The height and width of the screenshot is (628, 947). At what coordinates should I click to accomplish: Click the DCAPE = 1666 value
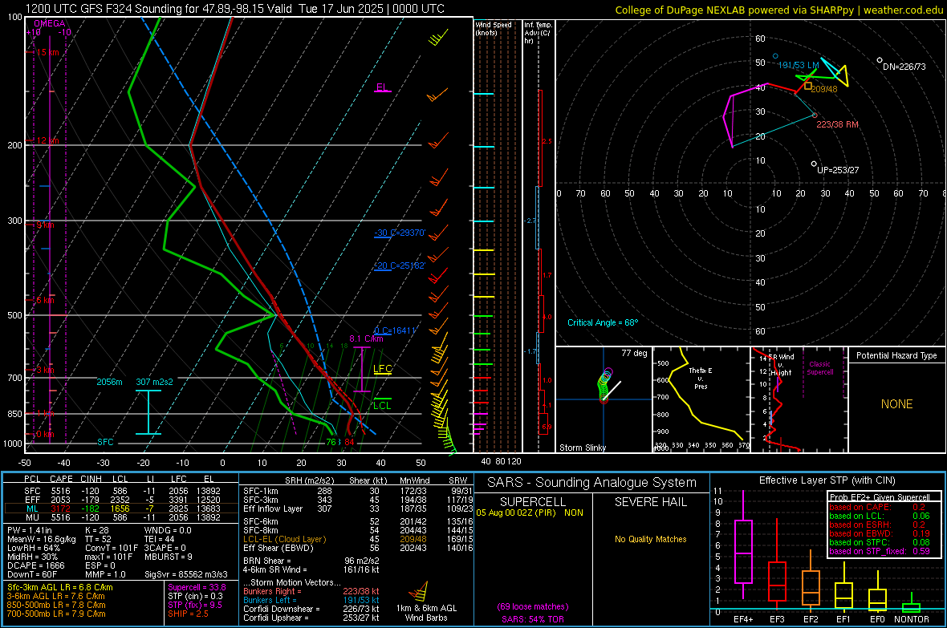pos(35,565)
